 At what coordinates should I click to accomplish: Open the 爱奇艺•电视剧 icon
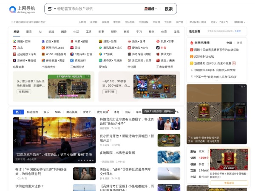(100, 60)
